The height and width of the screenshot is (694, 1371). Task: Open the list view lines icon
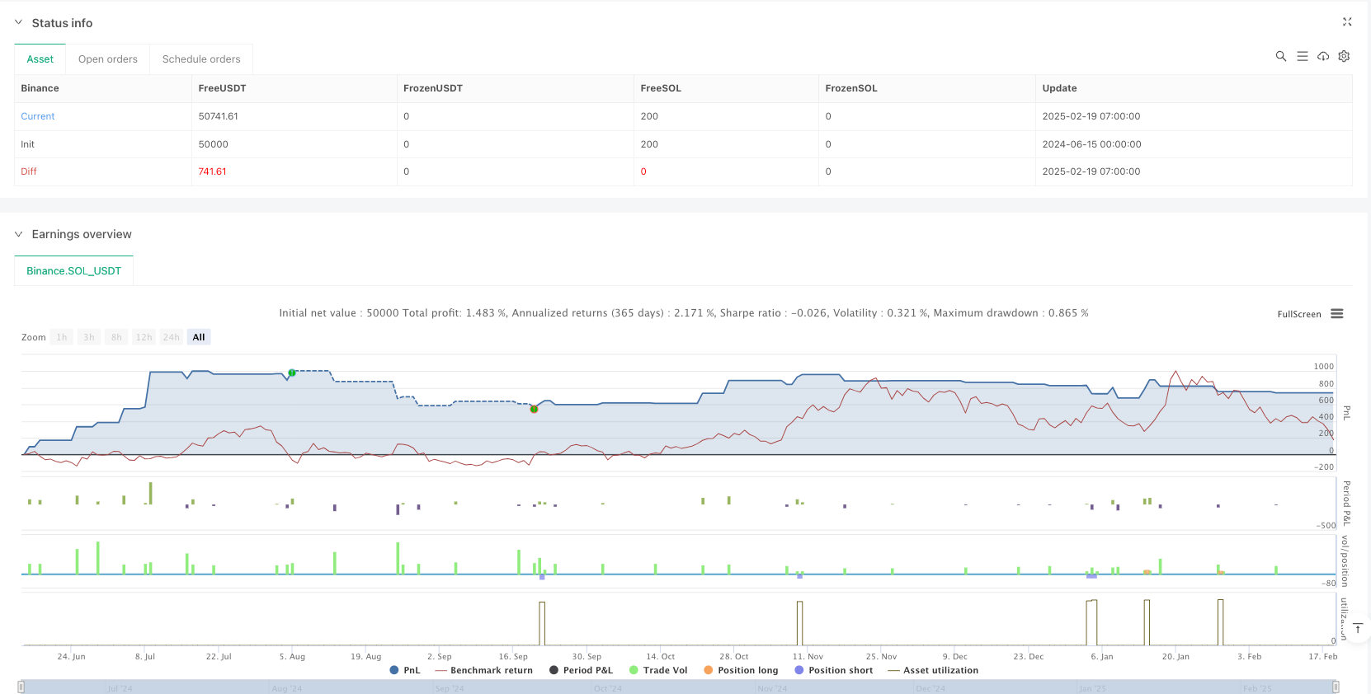coord(1302,56)
